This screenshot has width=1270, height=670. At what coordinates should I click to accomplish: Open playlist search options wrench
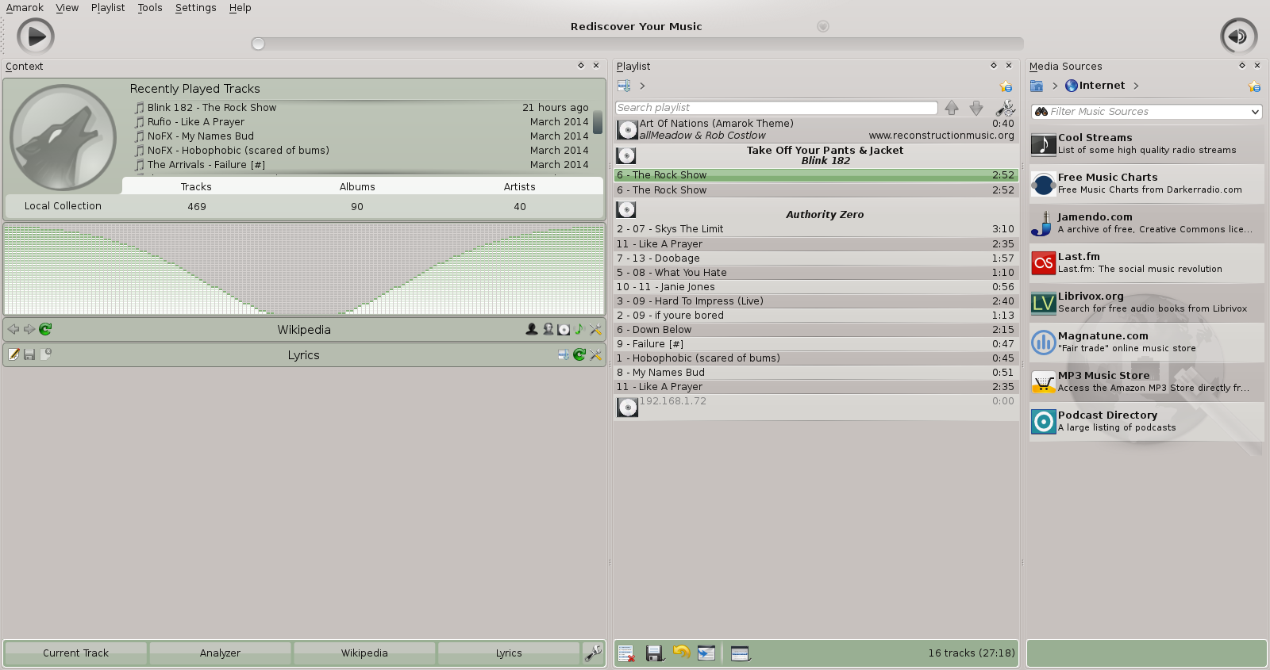coord(1005,108)
